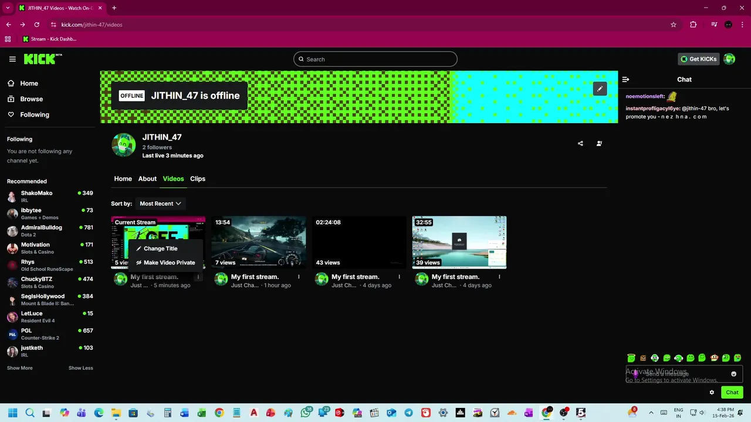Open a new browser tab
Screen dimensions: 751x422
tap(114, 8)
